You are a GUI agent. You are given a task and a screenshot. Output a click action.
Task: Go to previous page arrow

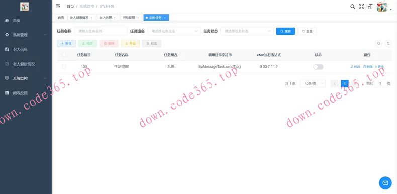335,84
